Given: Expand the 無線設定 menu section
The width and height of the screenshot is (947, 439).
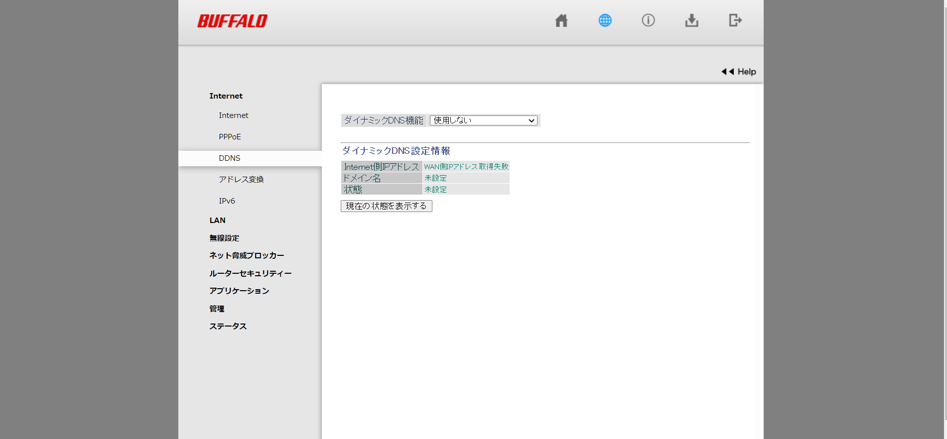Looking at the screenshot, I should pyautogui.click(x=224, y=238).
